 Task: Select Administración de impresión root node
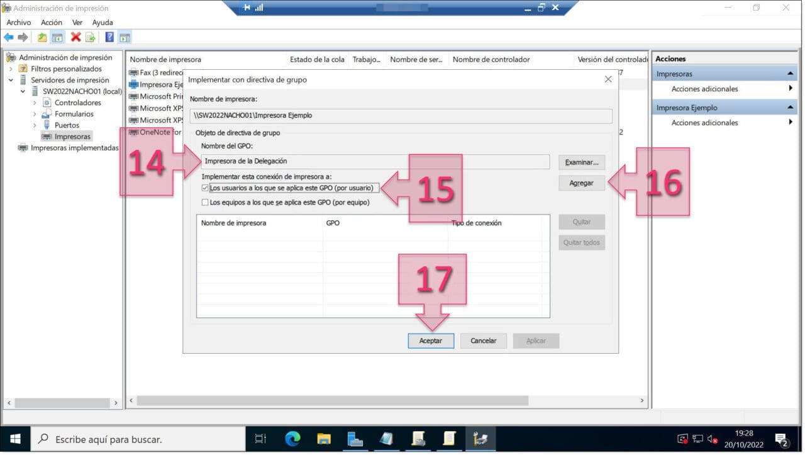pyautogui.click(x=65, y=57)
